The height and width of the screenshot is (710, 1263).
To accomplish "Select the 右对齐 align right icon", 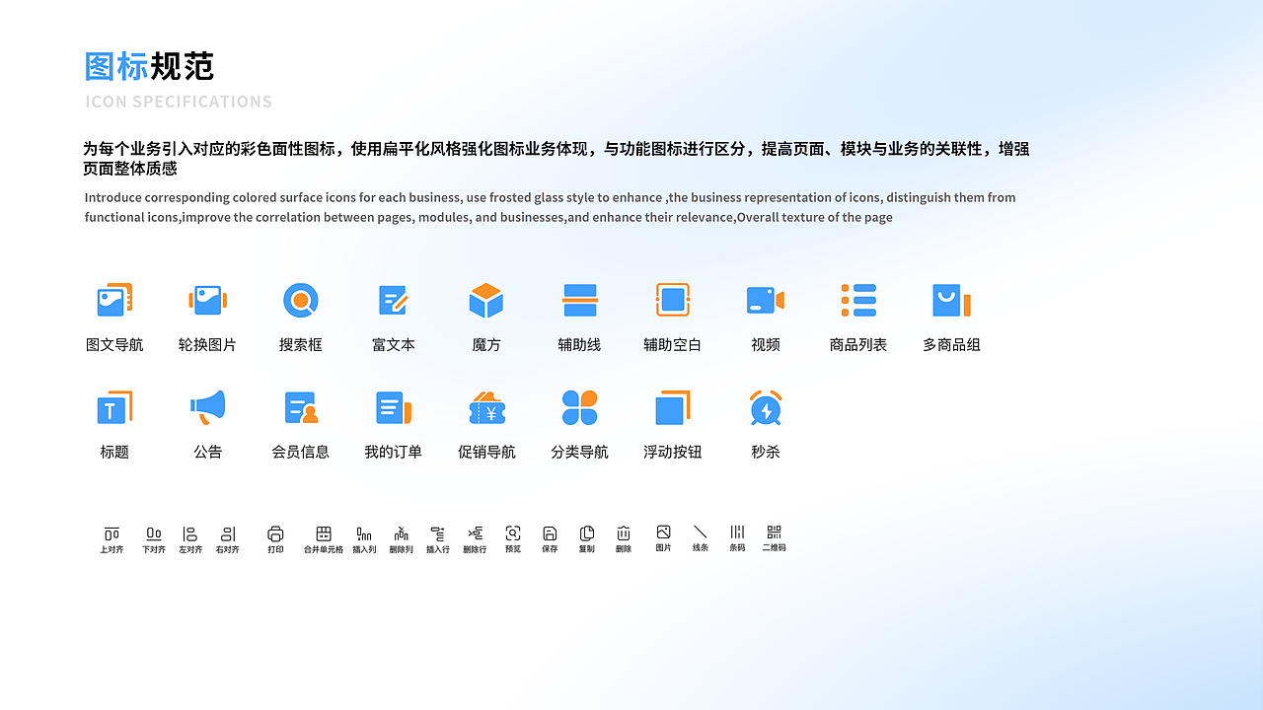I will [x=228, y=533].
